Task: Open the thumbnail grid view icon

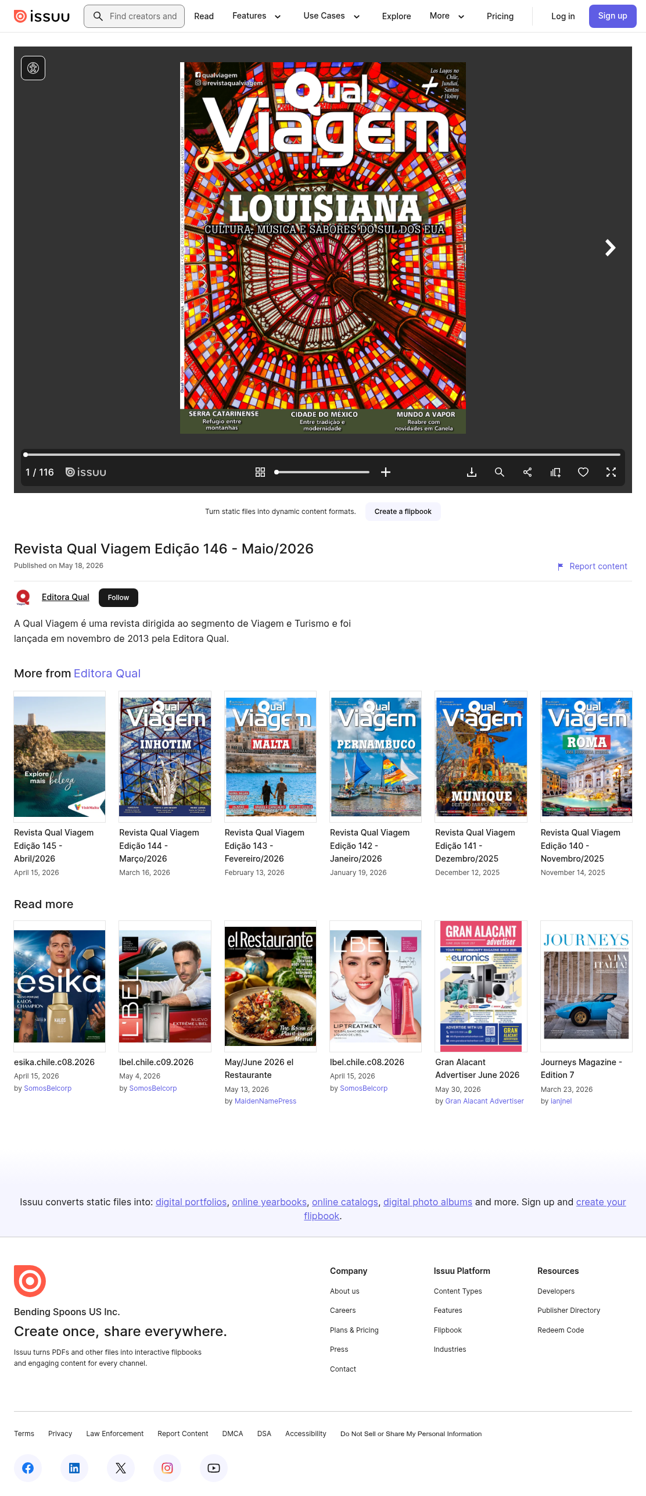Action: tap(260, 472)
